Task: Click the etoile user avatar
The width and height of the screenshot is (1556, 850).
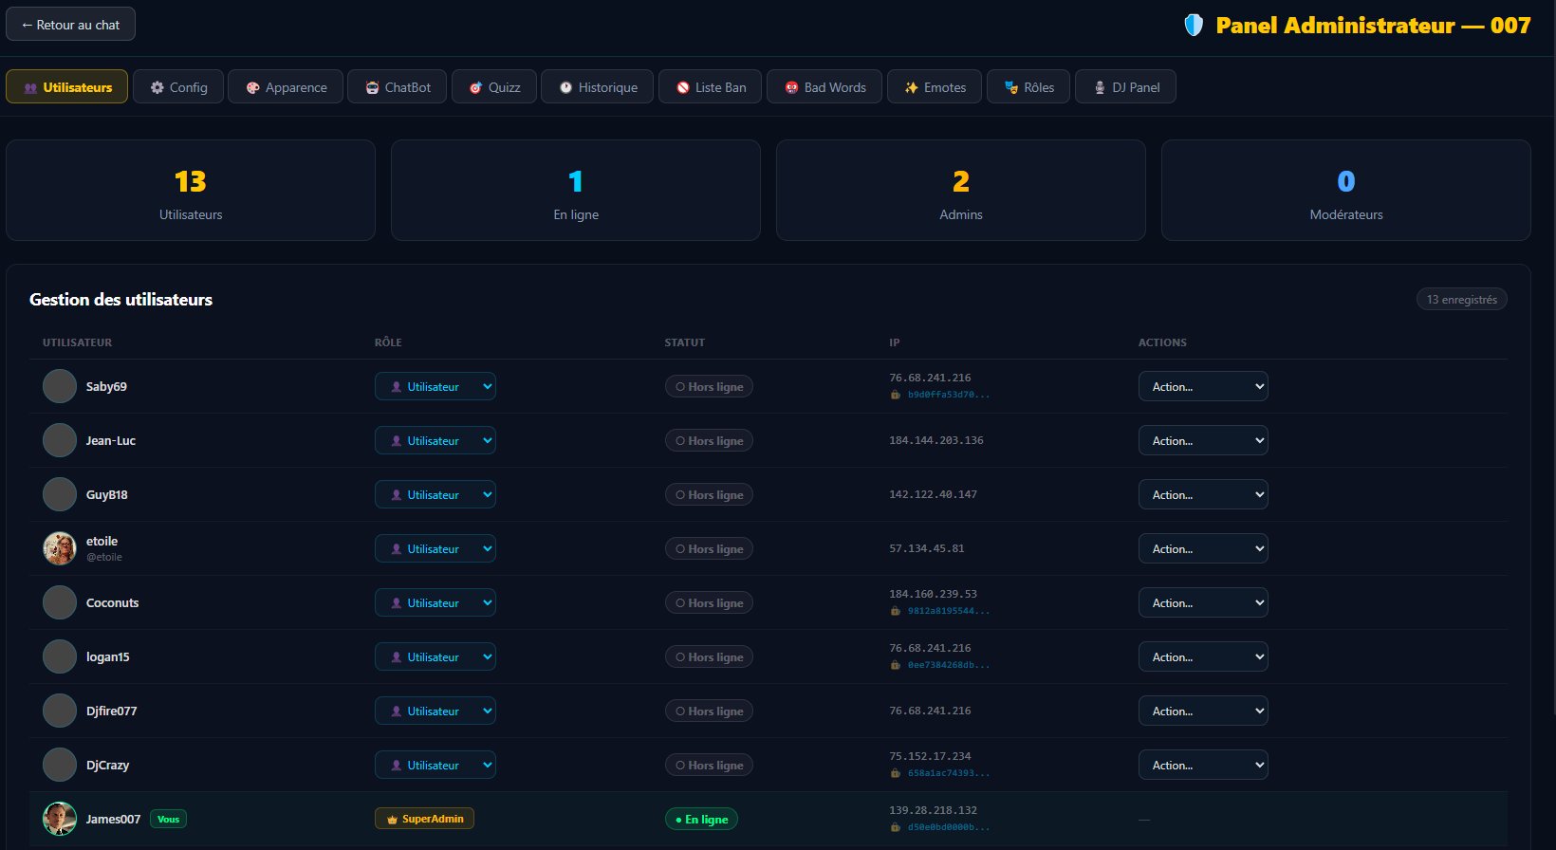Action: 60,548
